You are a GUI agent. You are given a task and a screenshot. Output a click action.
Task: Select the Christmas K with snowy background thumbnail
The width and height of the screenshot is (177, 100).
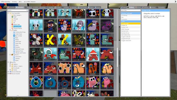coord(64,40)
